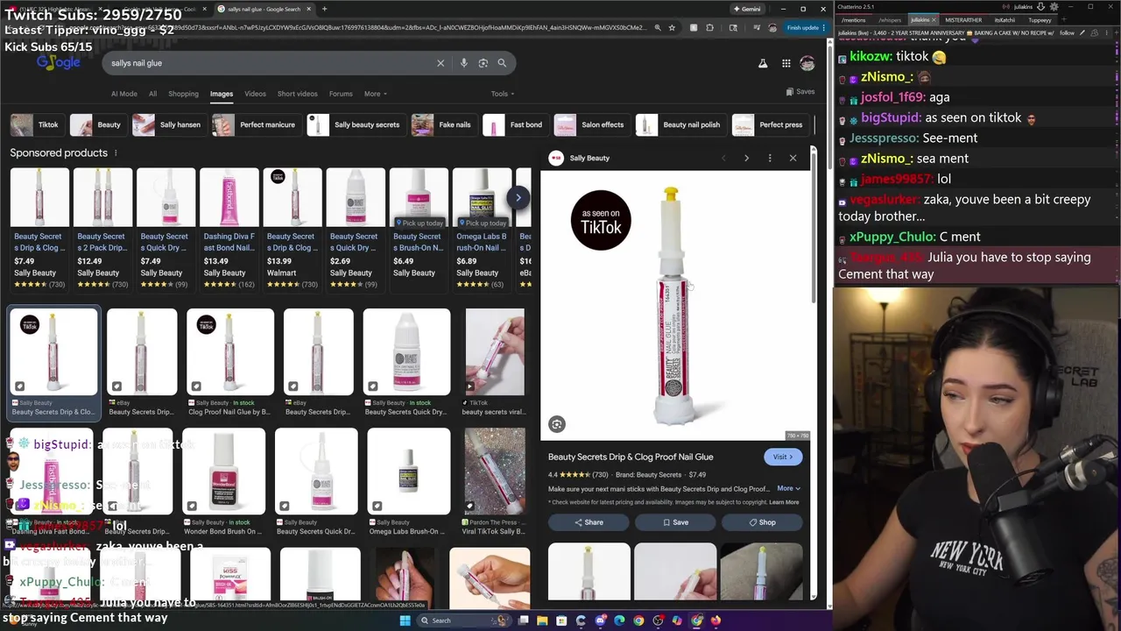Viewport: 1121px width, 631px height.
Task: Open the Google account avatar menu
Action: point(807,63)
